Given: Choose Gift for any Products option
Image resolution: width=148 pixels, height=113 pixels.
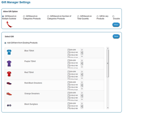Looking at the screenshot, I should tap(98, 16).
